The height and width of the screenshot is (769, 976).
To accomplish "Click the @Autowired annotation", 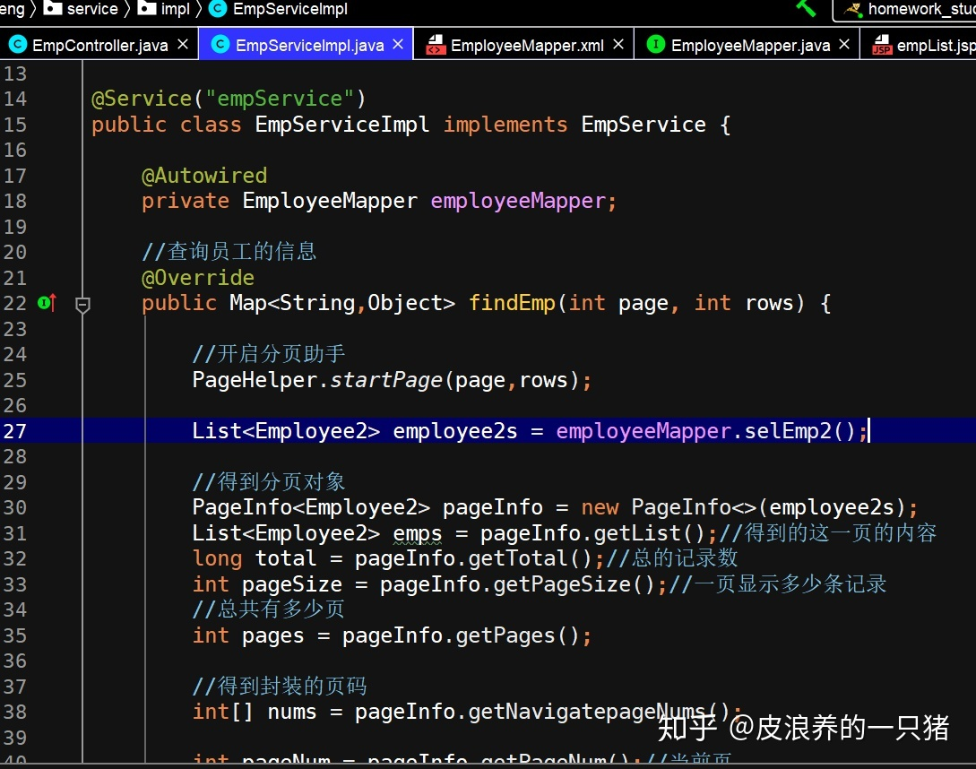I will [204, 176].
